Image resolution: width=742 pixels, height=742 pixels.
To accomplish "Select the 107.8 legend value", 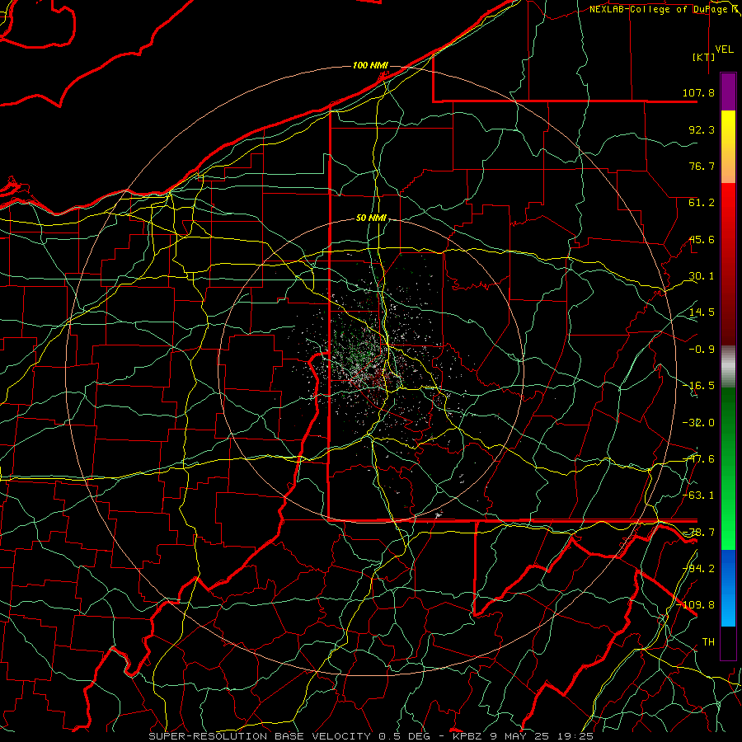I will [698, 92].
